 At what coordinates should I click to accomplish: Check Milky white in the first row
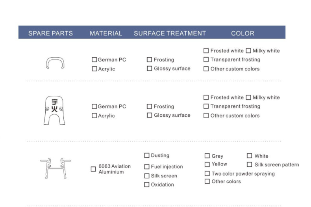pyautogui.click(x=248, y=50)
